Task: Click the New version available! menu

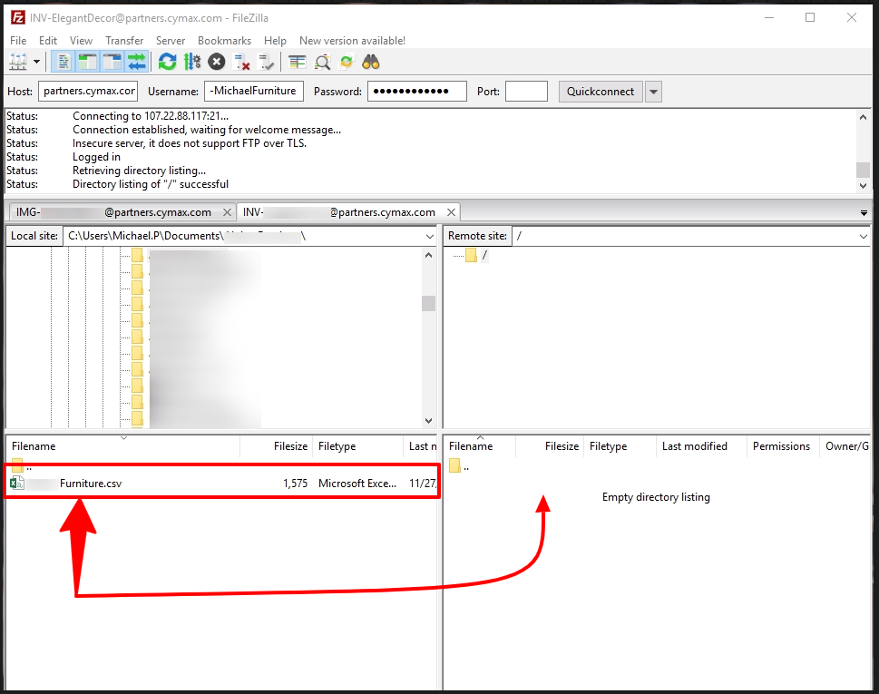Action: click(352, 40)
